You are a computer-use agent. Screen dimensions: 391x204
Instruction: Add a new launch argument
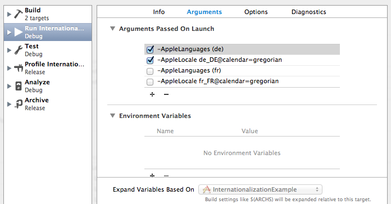coord(152,94)
